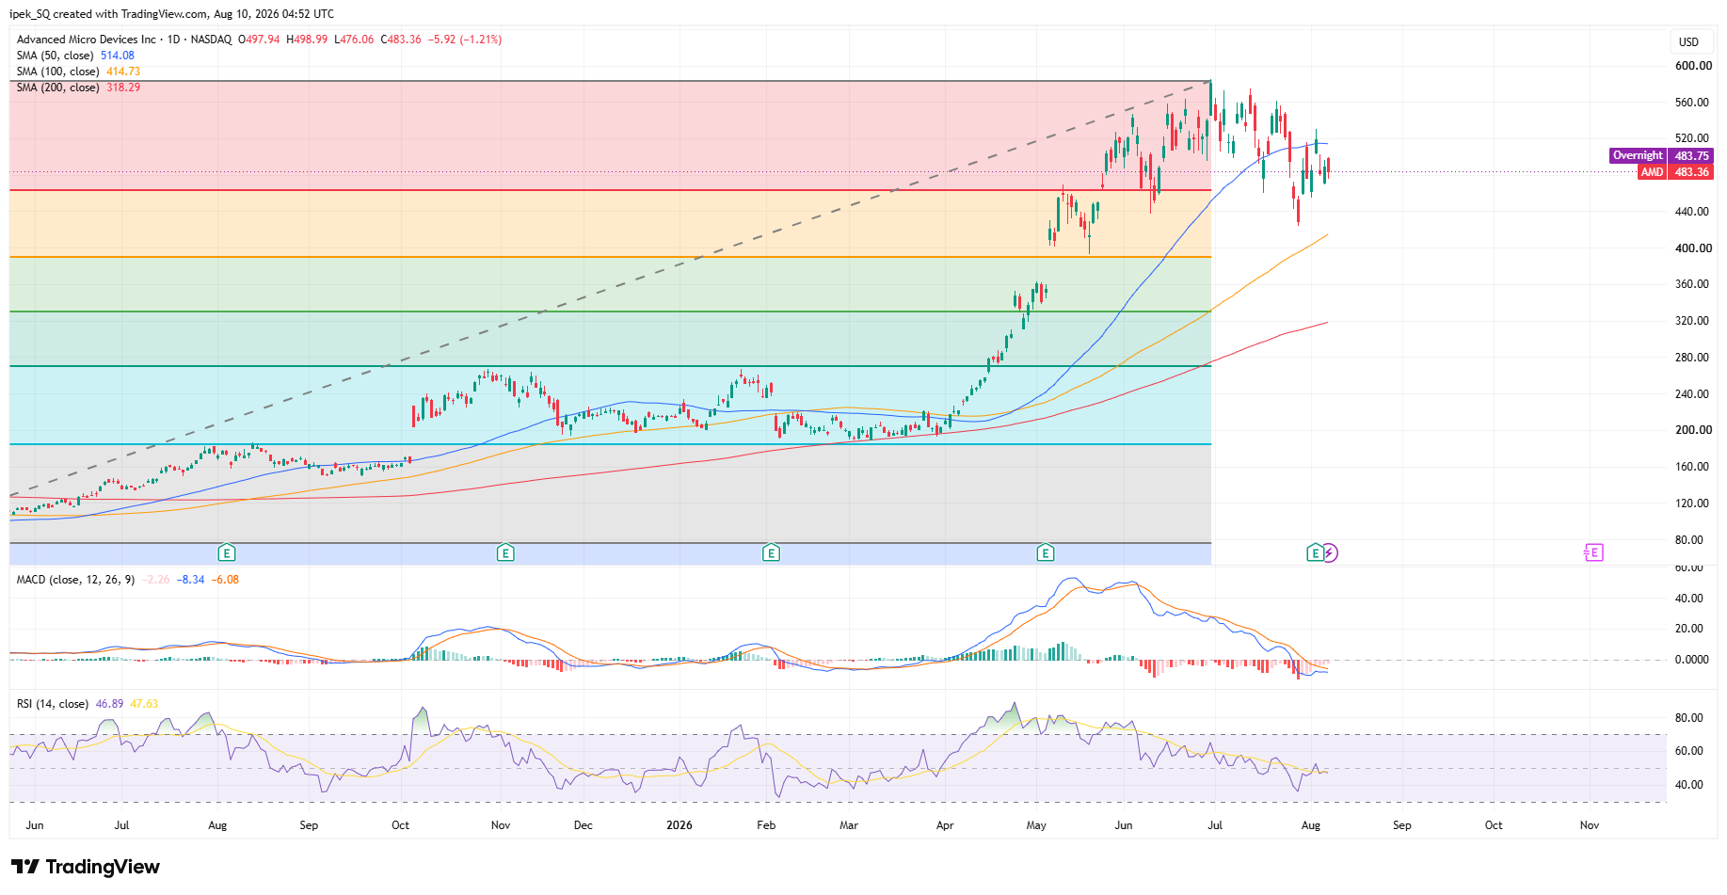Click the "ipek_SQ created with TradingView.com" header text

110,14
